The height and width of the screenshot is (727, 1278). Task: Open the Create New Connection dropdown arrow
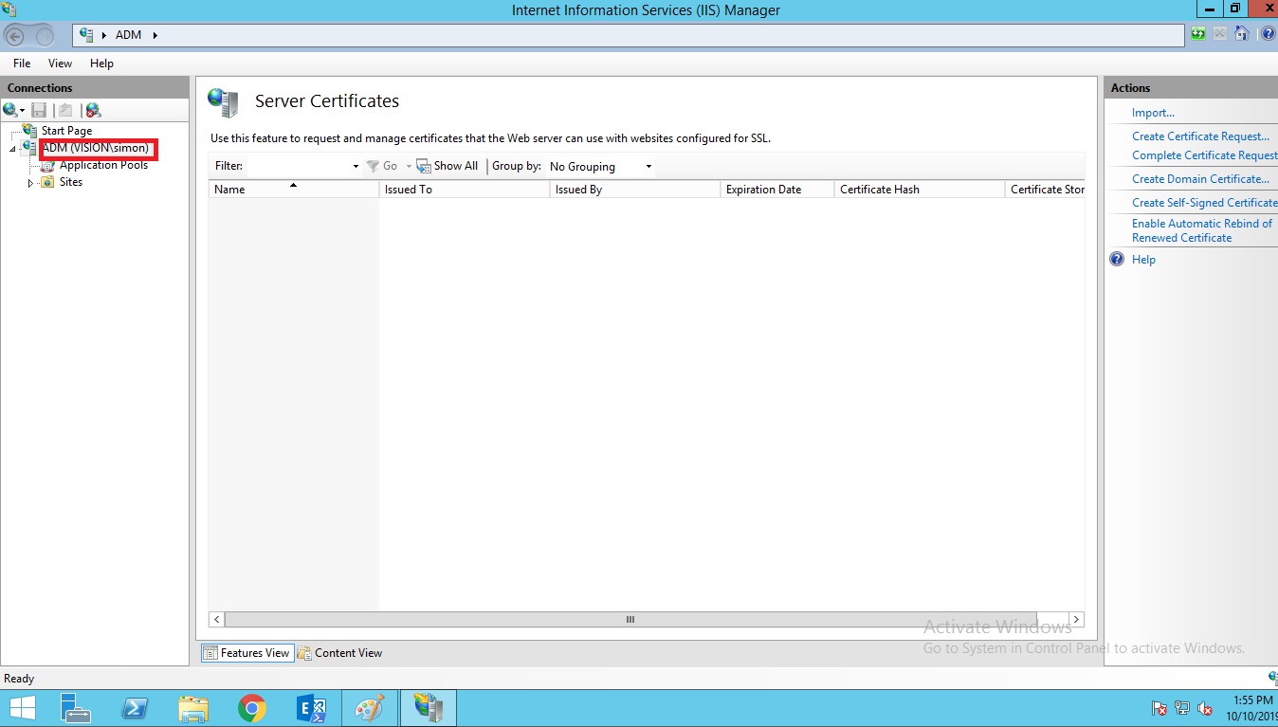(x=23, y=111)
